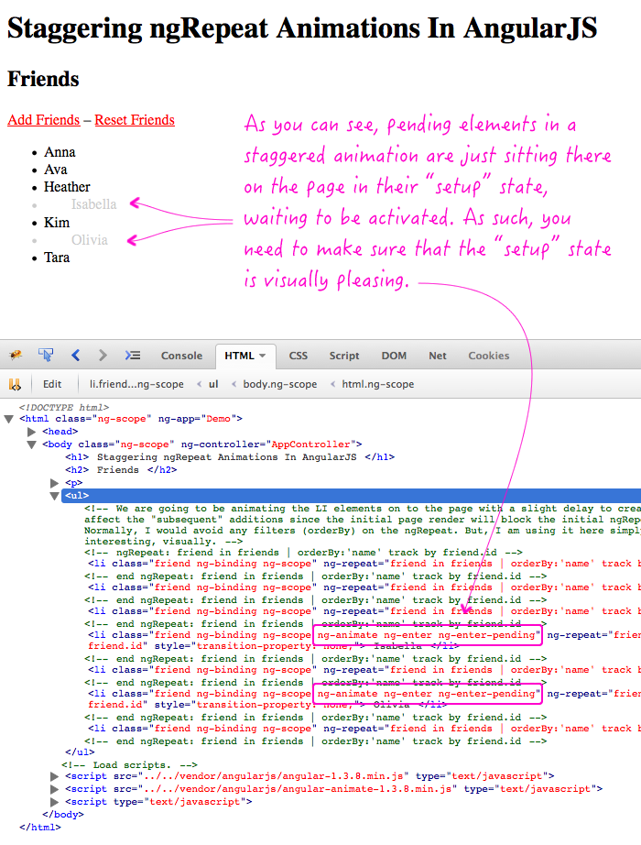Open the Script panel tab
This screenshot has width=641, height=845.
pos(344,356)
